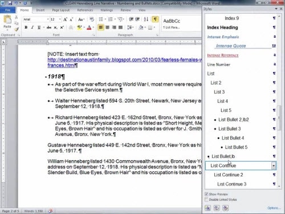Open the File tab

8,10
